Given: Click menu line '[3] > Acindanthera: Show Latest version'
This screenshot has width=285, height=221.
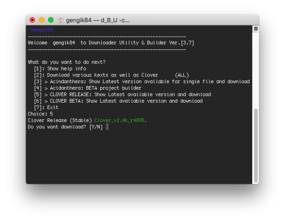Looking at the screenshot, I should [x=142, y=81].
